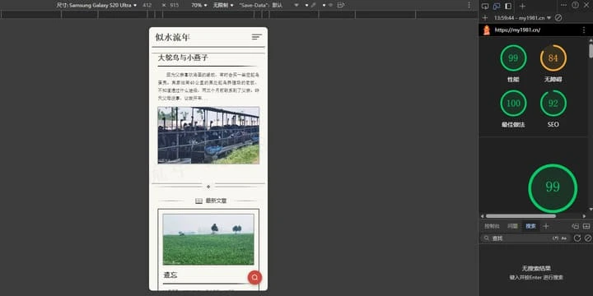Start a new Lighthouse report with the plus icon

485,18
